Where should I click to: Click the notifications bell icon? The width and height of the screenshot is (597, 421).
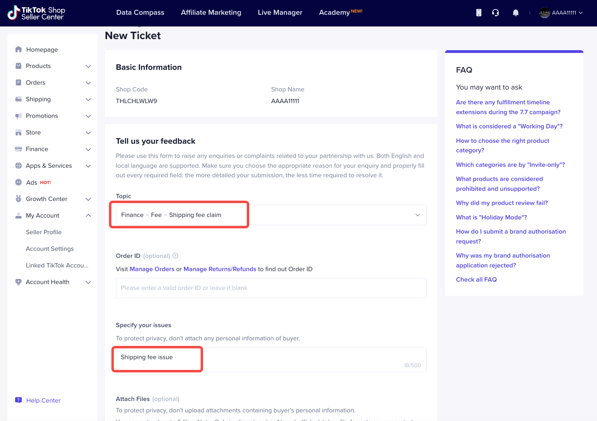[x=515, y=13]
